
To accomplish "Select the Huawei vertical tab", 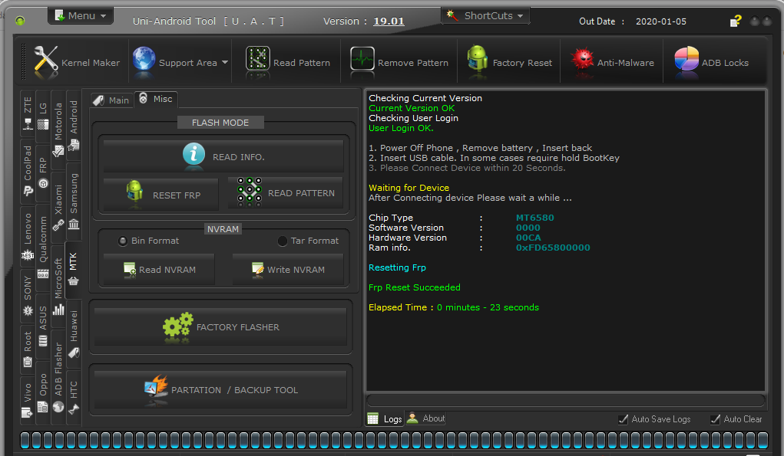I will 74,334.
